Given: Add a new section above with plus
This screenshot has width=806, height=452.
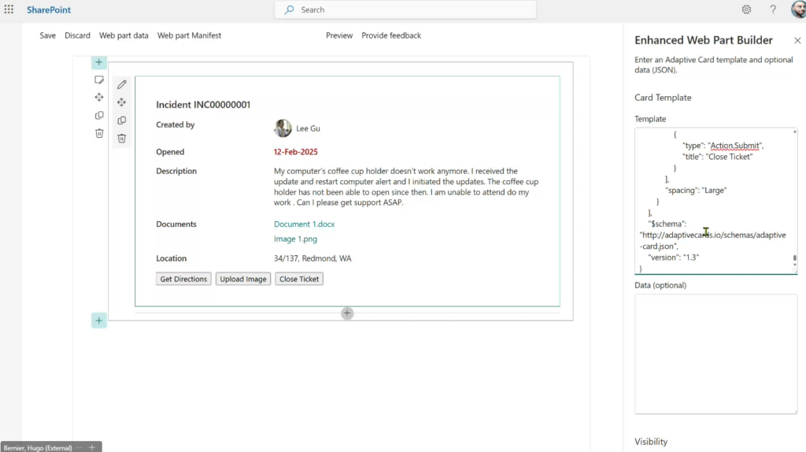Looking at the screenshot, I should pos(98,62).
